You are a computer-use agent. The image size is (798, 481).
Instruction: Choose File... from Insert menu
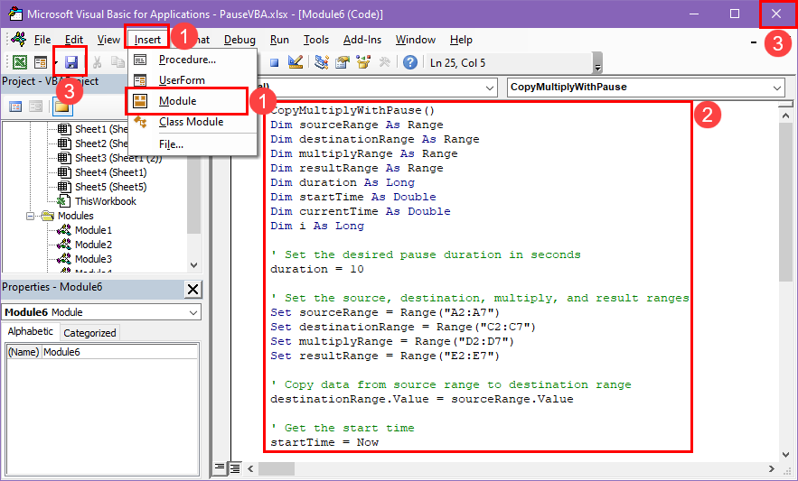click(x=192, y=144)
